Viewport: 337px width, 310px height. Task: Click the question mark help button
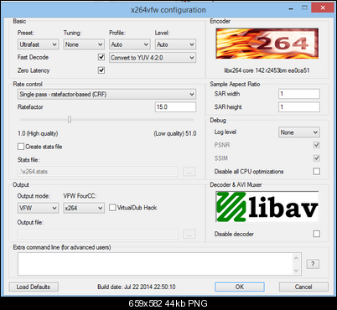313,264
